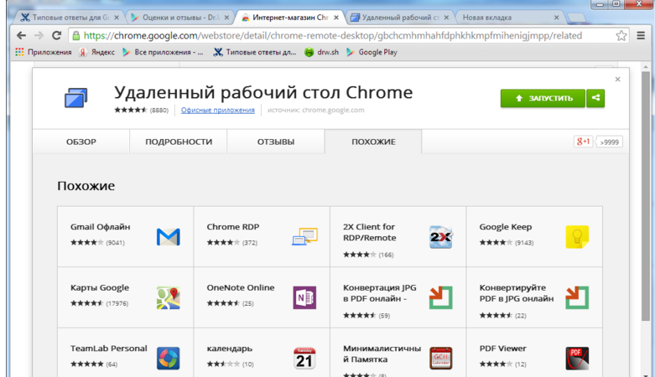Click the share button next to Запустить
The image size is (655, 377).
coord(595,98)
